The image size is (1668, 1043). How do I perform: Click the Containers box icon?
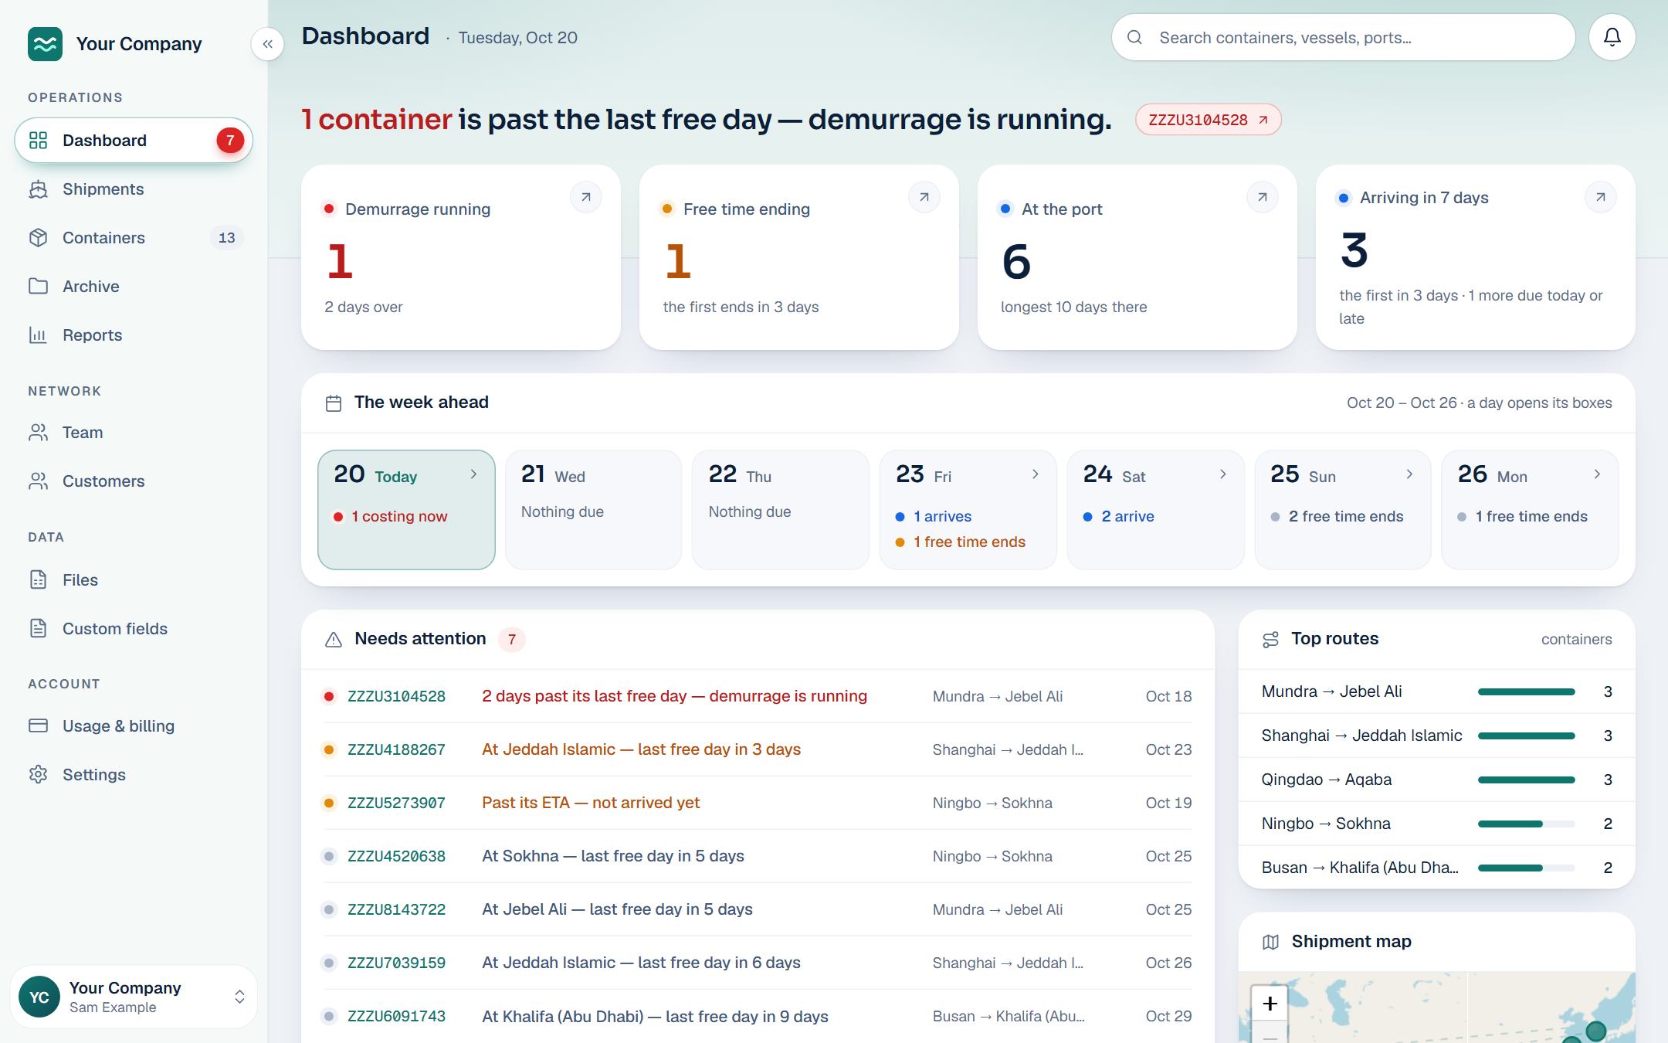[x=38, y=238]
